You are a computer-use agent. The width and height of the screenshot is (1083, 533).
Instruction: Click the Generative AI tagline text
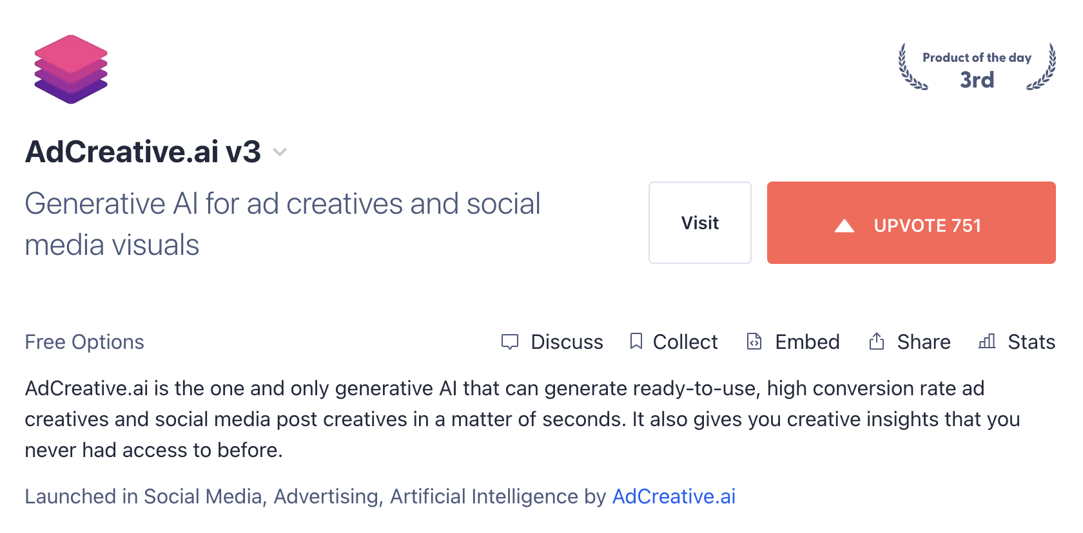[x=282, y=223]
